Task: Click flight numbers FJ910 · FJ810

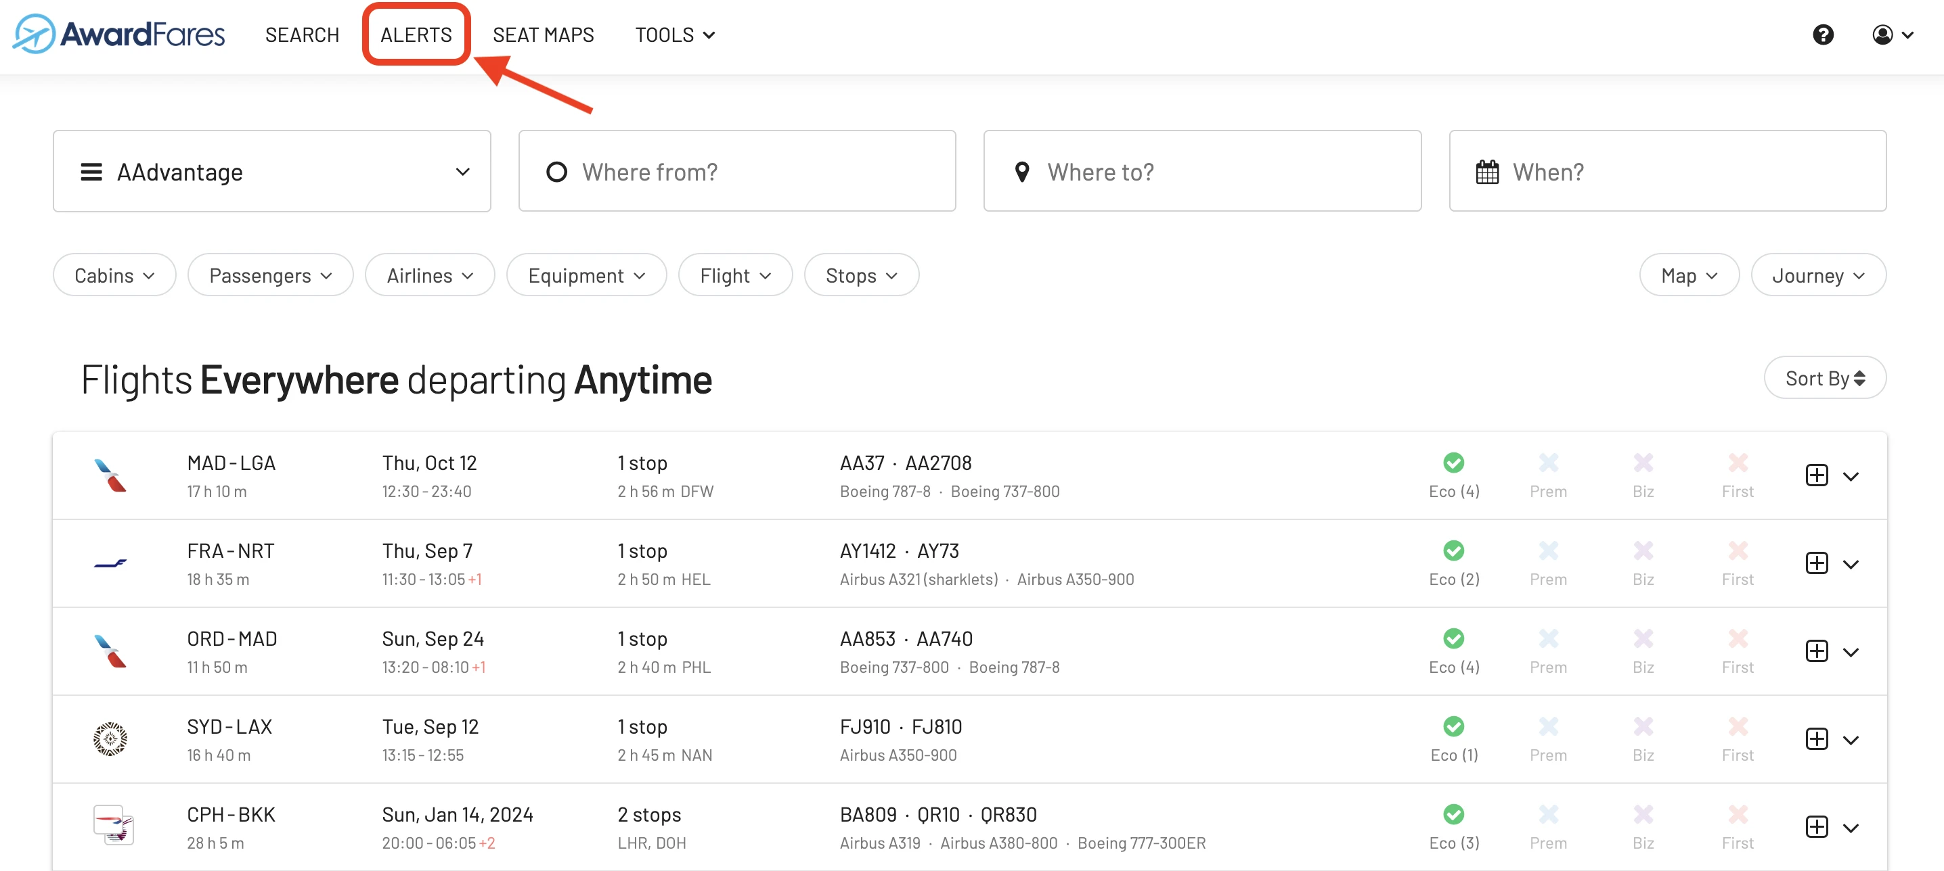Action: [x=900, y=726]
